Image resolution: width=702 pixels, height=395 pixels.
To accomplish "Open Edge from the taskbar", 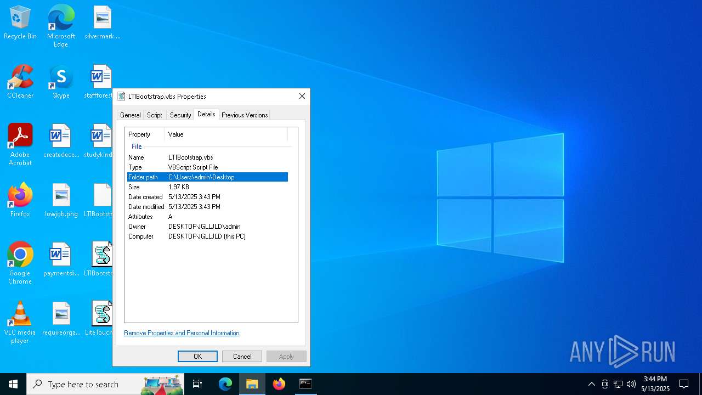I will point(225,384).
